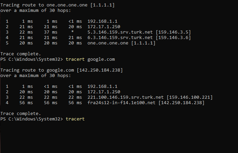Click the hostname fra24s12-in-f14.1e100.net
Viewport: 238px width, 153px height.
point(122,103)
